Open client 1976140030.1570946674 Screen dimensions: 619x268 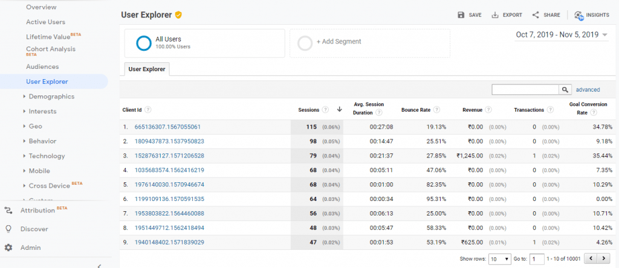tap(169, 185)
